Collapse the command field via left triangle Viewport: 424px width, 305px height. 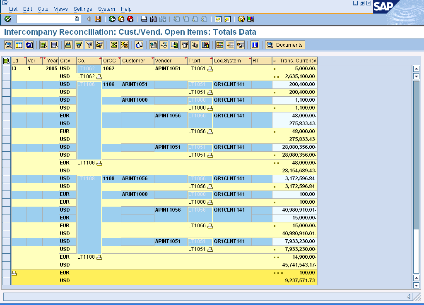click(x=89, y=19)
